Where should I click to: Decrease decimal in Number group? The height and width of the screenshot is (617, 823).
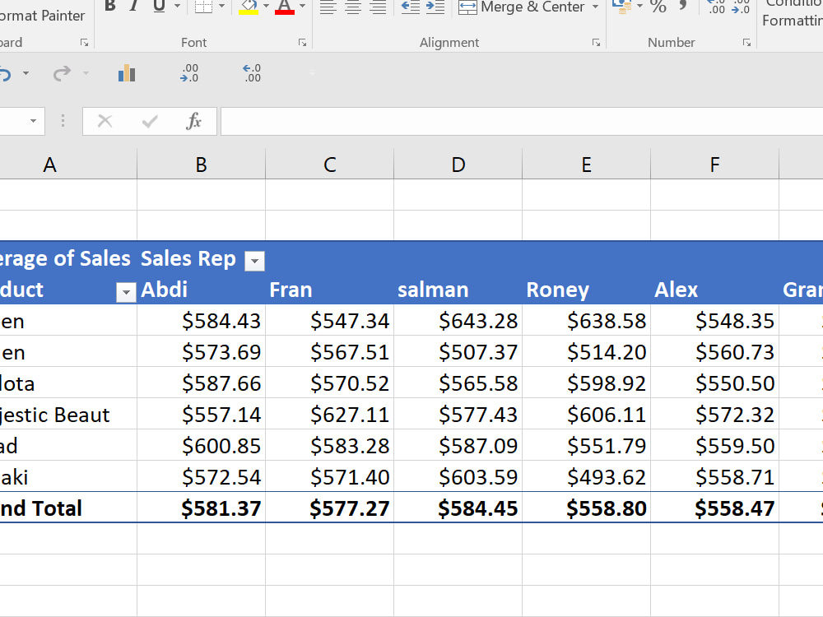741,7
